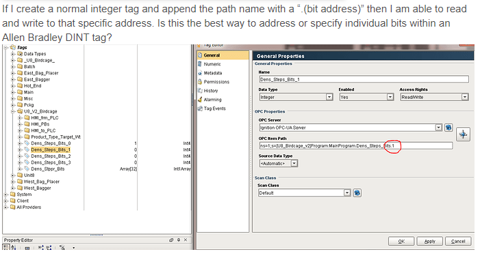480x254 pixels.
Task: Click the Tags root folder icon
Action: coord(13,47)
